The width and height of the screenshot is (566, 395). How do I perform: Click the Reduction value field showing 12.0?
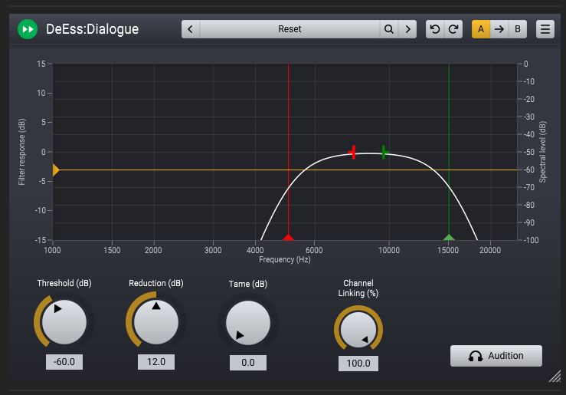[x=156, y=362]
